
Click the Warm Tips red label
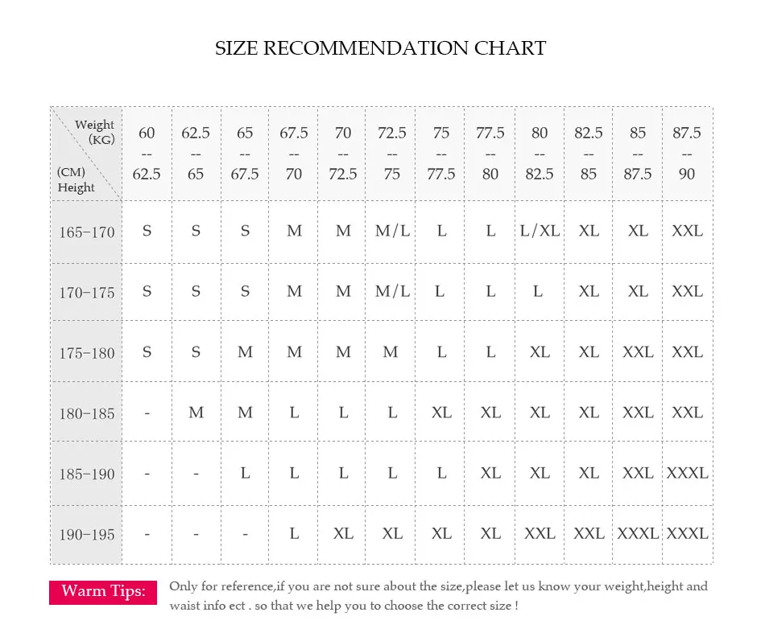103,592
